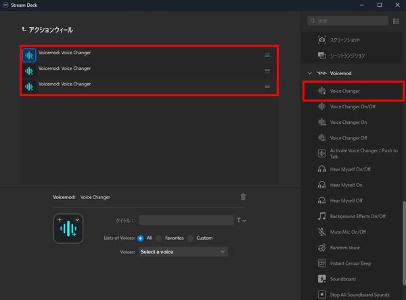
Task: Select the All voices radio button
Action: [x=140, y=238]
